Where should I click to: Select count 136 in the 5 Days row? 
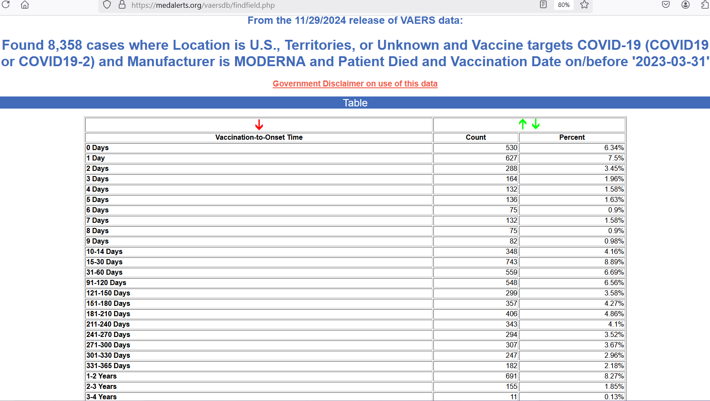(x=511, y=199)
